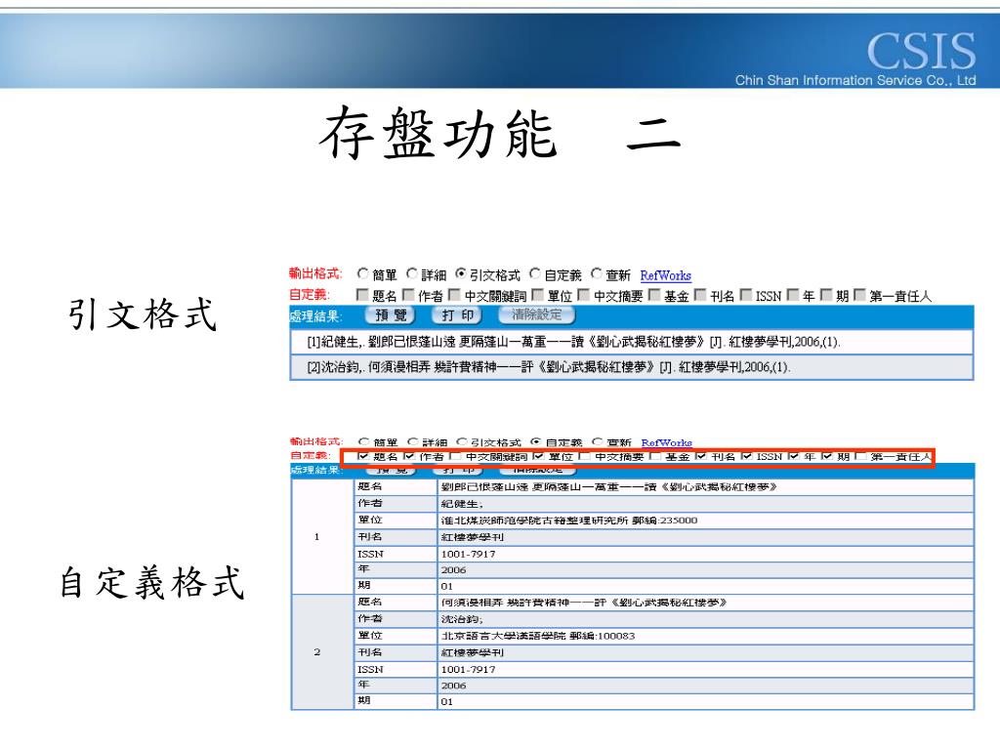Check 中文關鍵詞 checkbox in upper panel
The width and height of the screenshot is (1000, 750).
pyautogui.click(x=454, y=295)
